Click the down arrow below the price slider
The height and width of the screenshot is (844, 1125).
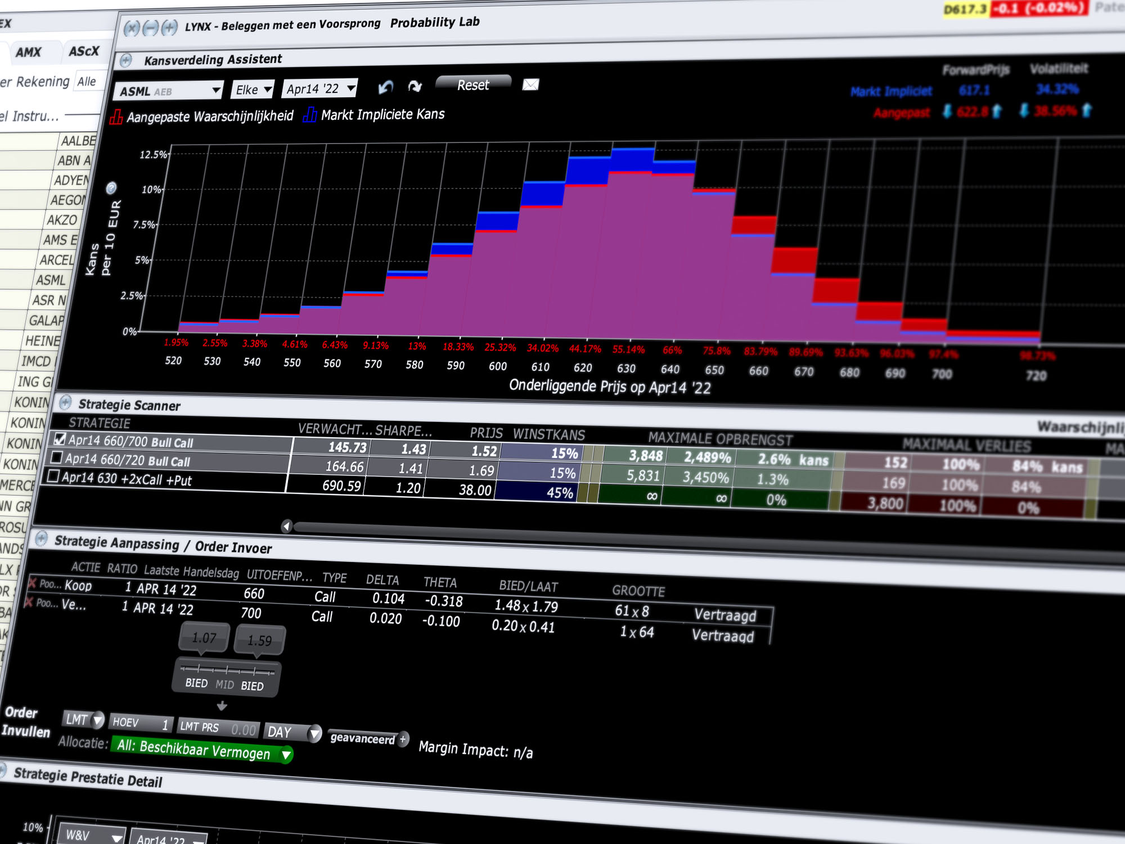(x=222, y=706)
